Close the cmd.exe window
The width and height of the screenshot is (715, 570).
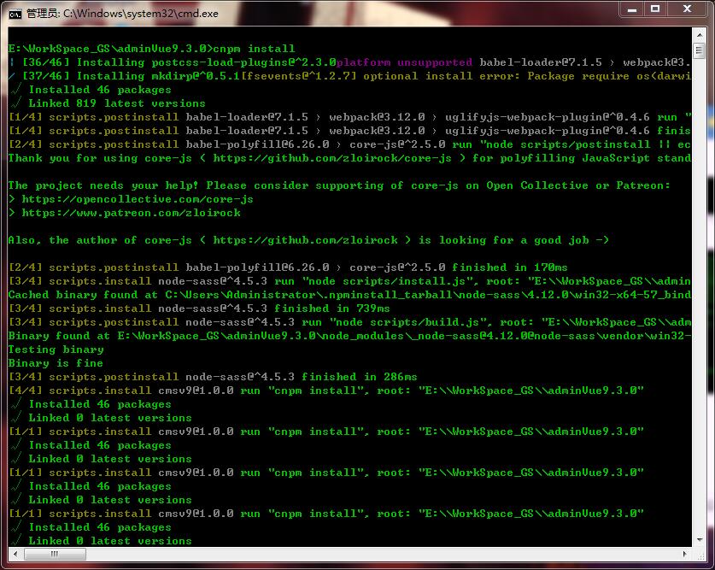click(x=687, y=9)
